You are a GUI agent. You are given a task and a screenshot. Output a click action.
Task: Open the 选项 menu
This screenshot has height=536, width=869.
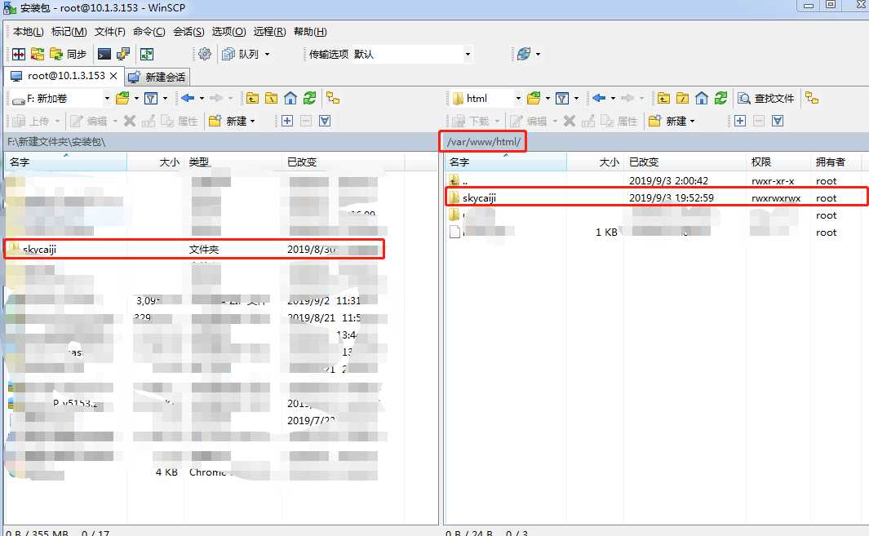tap(229, 32)
